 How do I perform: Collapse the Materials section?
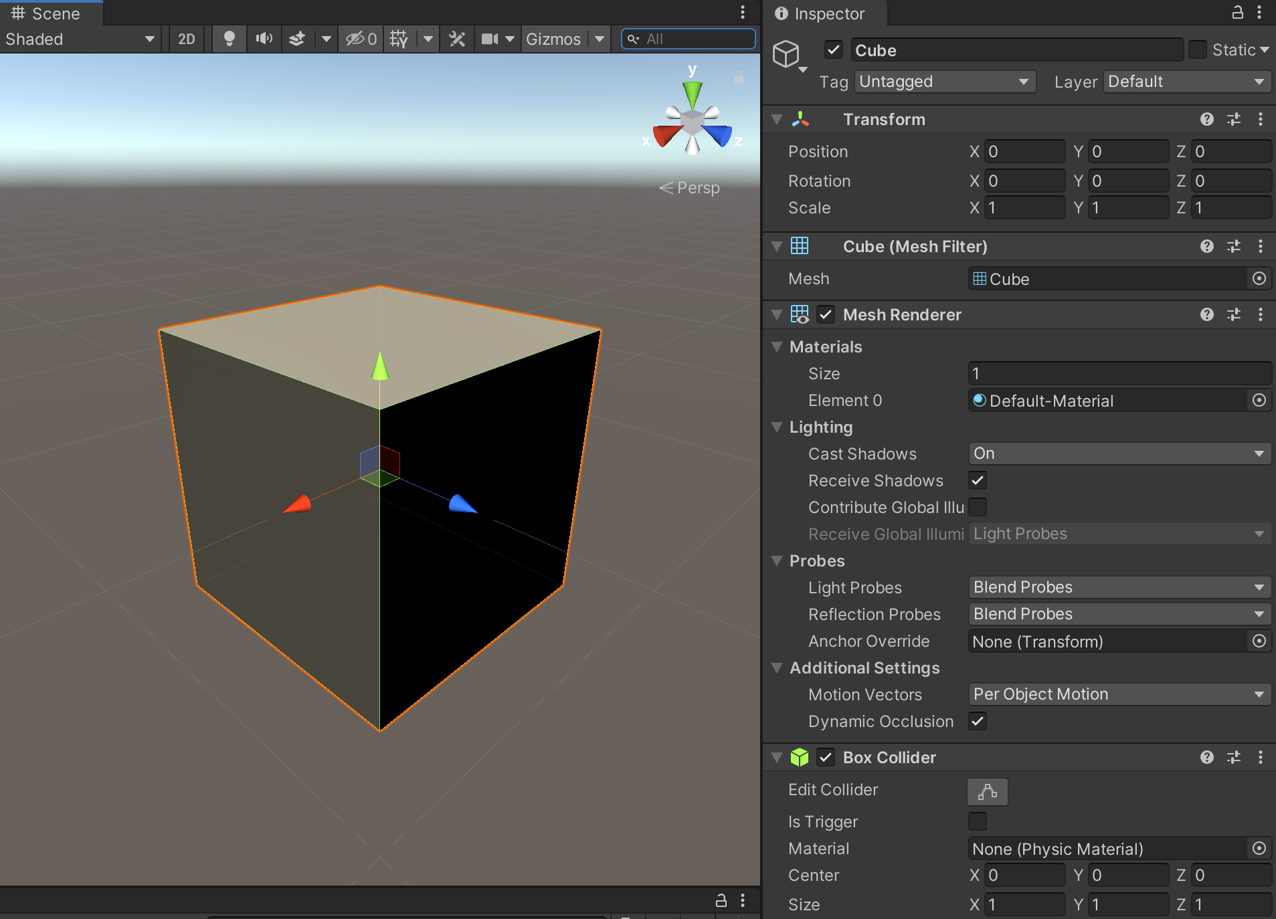pyautogui.click(x=777, y=346)
